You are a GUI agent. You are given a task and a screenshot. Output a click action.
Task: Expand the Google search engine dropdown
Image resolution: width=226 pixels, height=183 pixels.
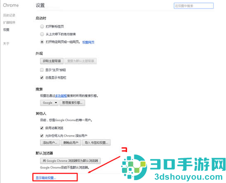49,103
